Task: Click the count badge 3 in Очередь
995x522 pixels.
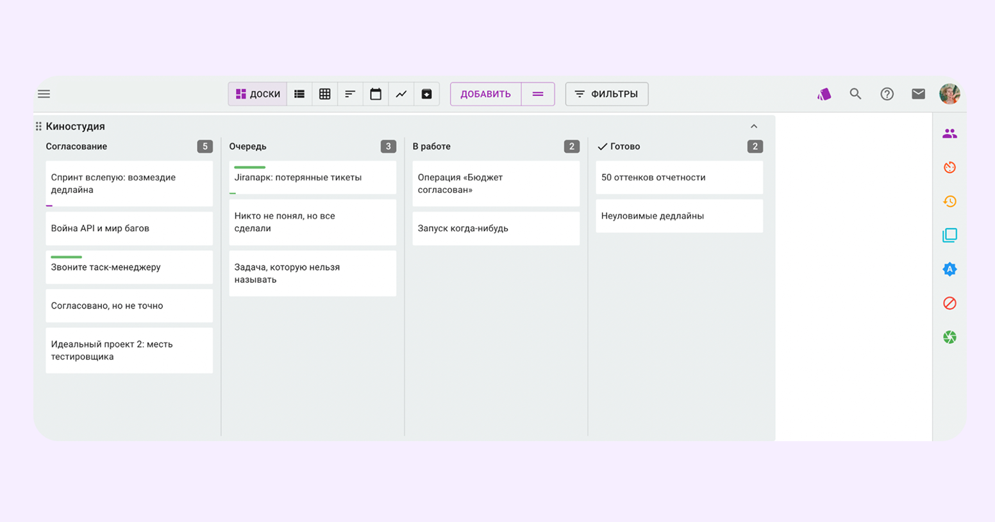Action: point(389,146)
